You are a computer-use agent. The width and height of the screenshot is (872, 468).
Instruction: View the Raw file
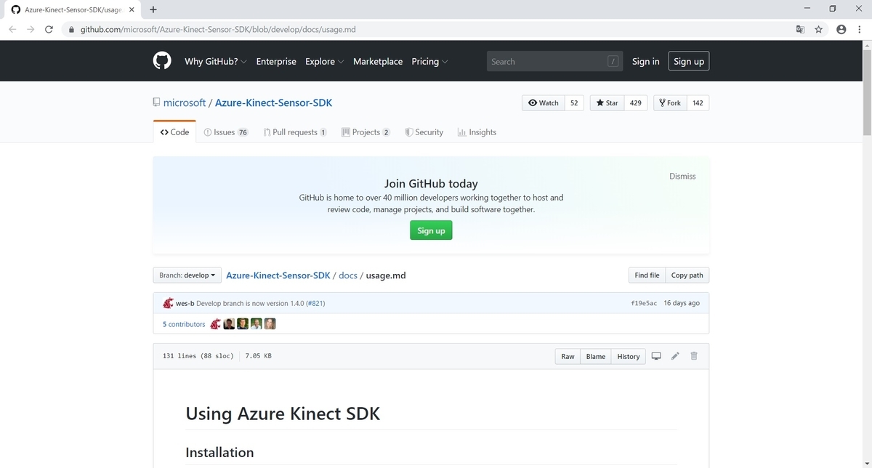(x=568, y=356)
